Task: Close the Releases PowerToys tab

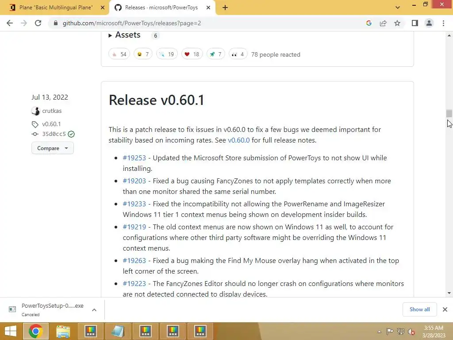Action: pyautogui.click(x=208, y=8)
